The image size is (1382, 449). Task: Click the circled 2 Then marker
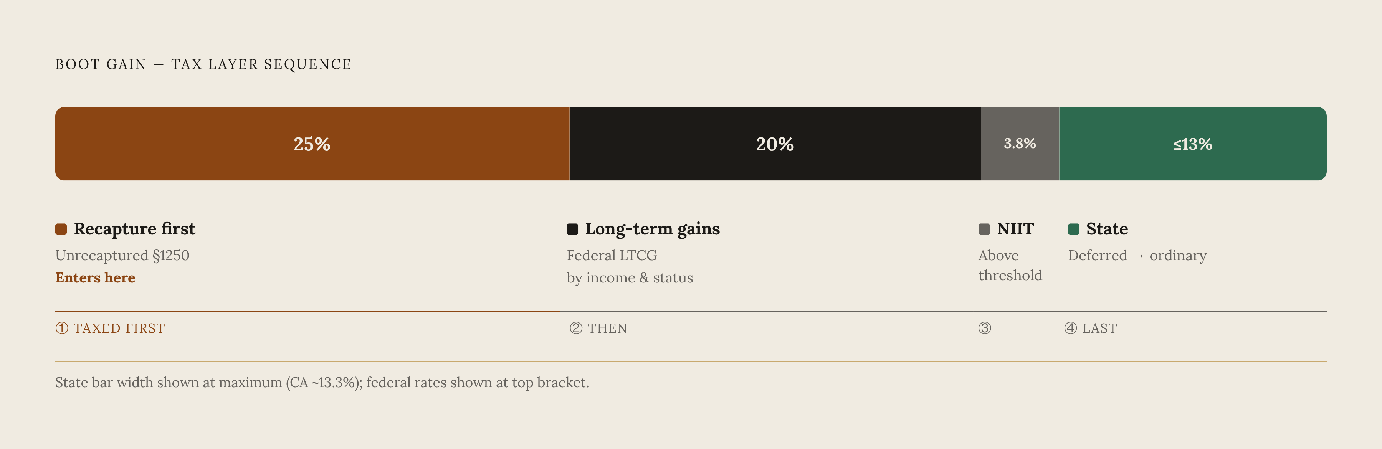(598, 328)
